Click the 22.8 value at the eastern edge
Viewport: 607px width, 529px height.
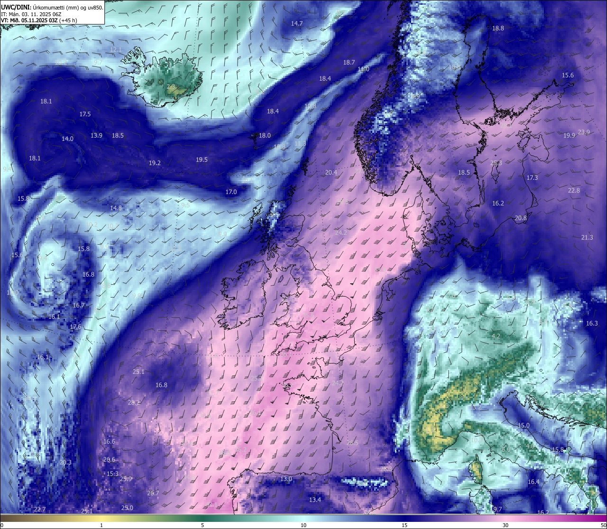pyautogui.click(x=574, y=190)
